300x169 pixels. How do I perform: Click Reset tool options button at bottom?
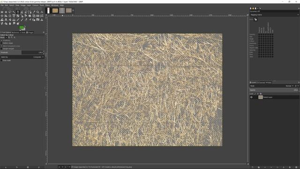pos(39,167)
